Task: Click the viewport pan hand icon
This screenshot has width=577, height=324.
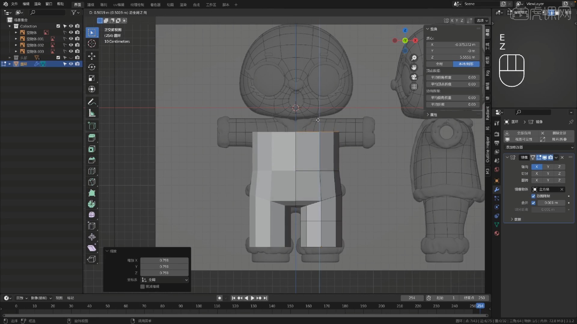Action: coord(414,67)
